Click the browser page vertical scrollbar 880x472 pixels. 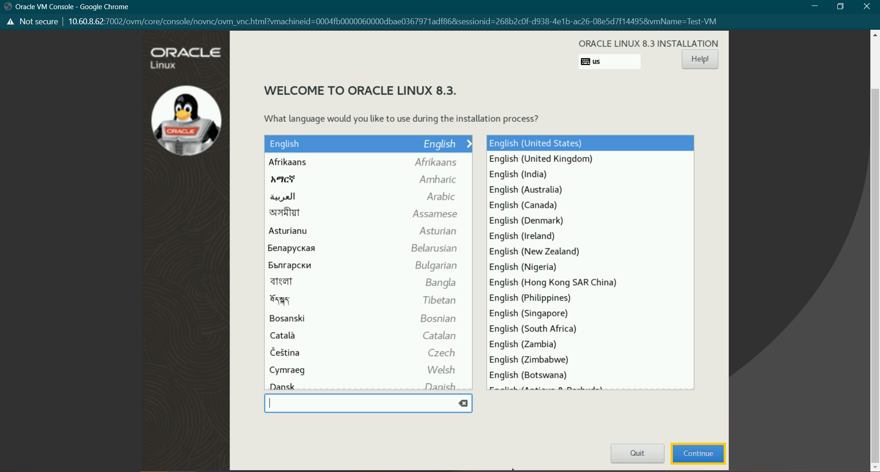[x=875, y=275]
